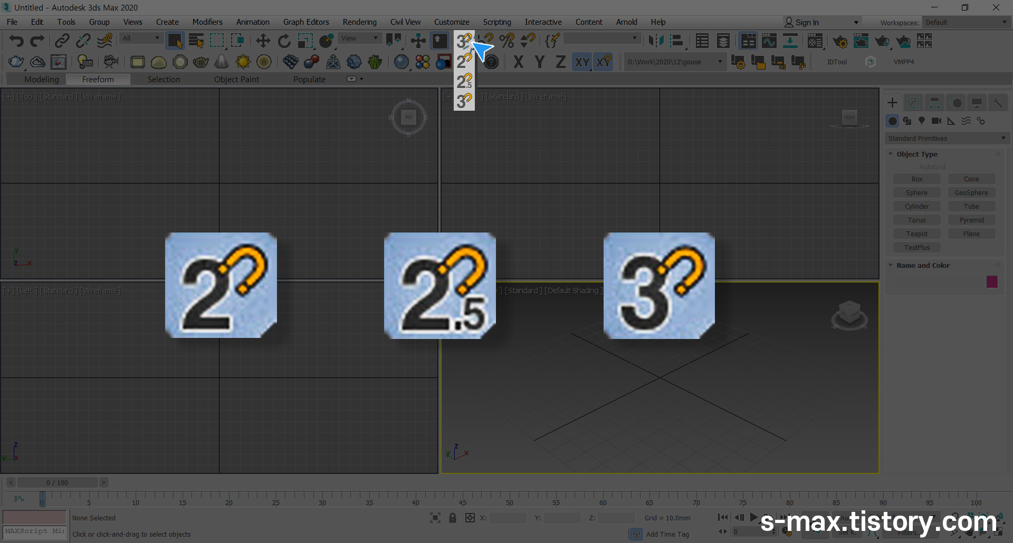This screenshot has width=1013, height=543.
Task: Collapse the Object Type rollout
Action: [917, 154]
